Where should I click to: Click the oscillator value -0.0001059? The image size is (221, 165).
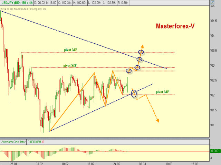[x=34, y=142]
